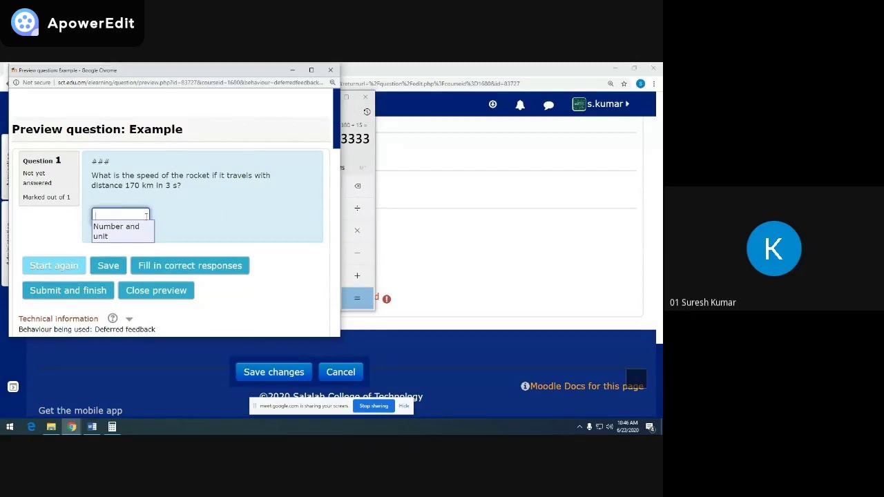Click the red required-field warning icon
The width and height of the screenshot is (884, 497).
tap(387, 299)
